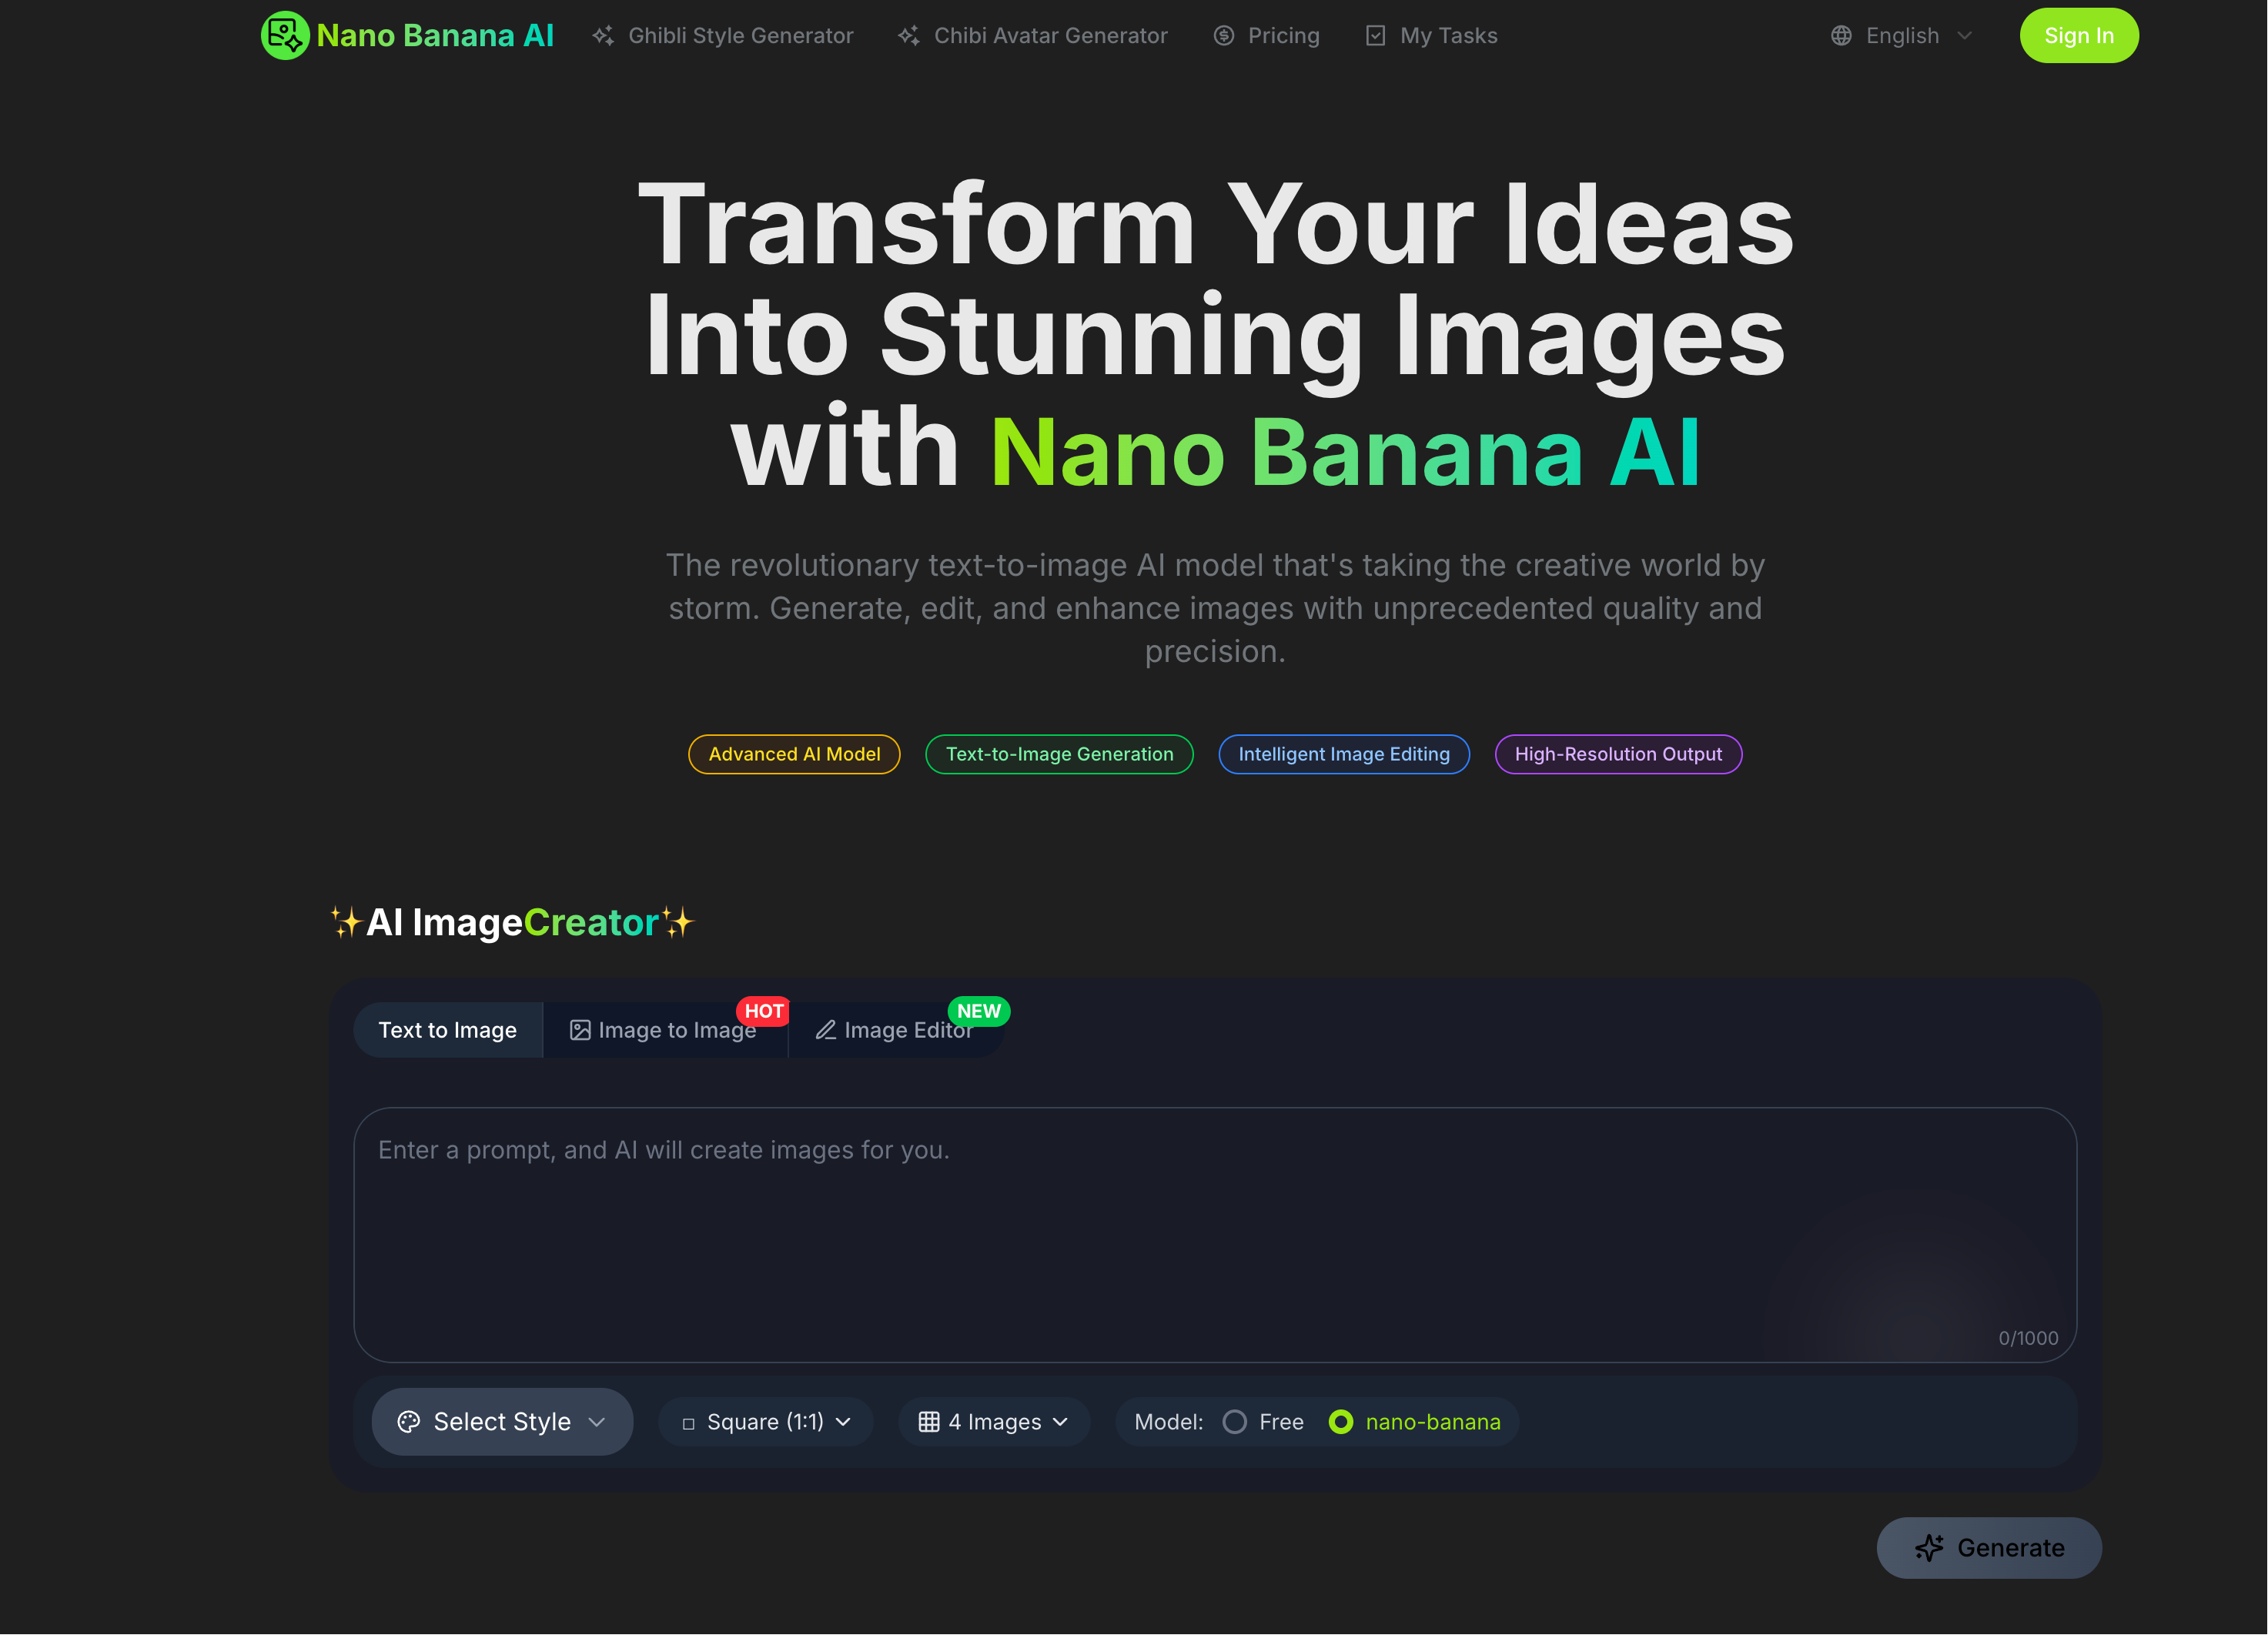
Task: Switch to the Image to Image tab
Action: (664, 1031)
